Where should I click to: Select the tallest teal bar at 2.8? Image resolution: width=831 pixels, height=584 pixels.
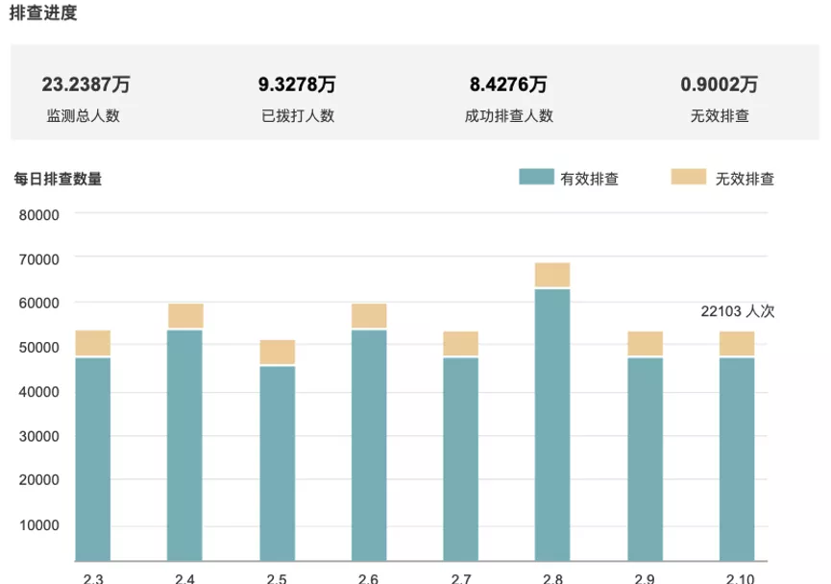(x=552, y=425)
